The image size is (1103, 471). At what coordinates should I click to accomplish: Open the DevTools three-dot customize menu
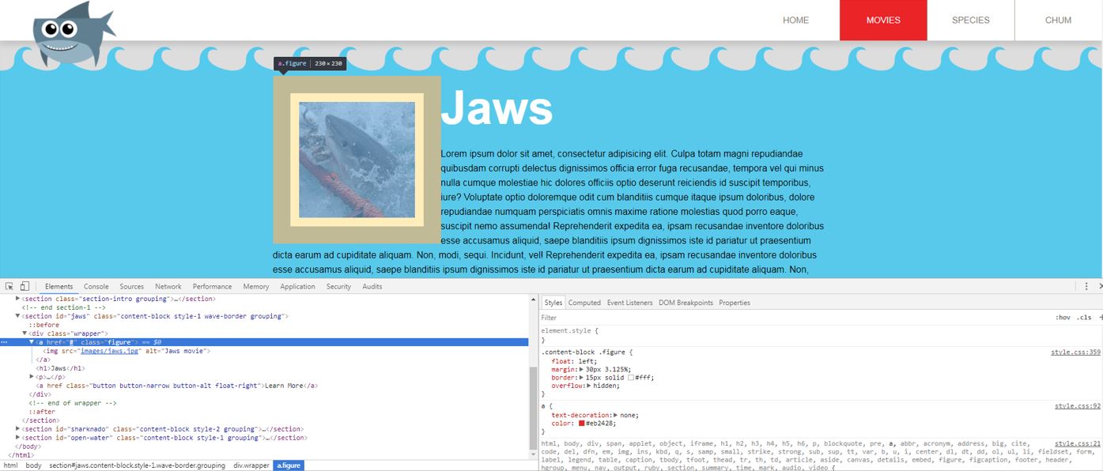tap(1086, 286)
